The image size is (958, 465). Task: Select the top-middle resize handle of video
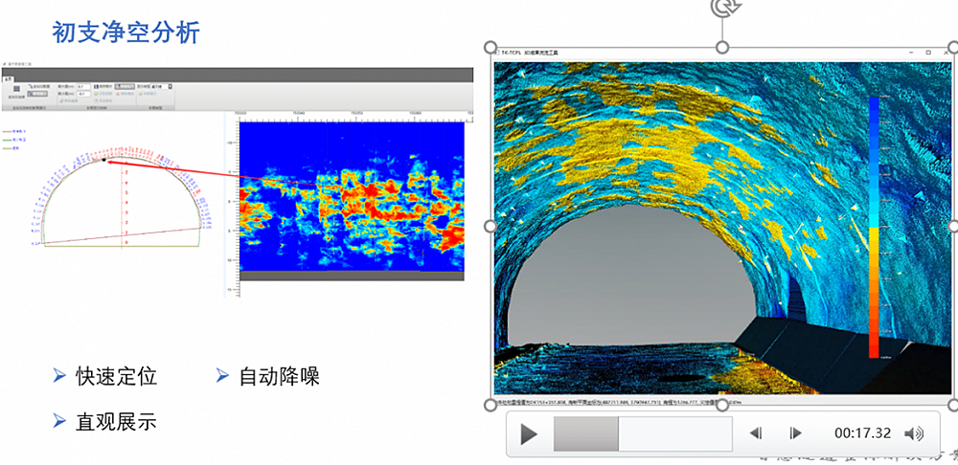pyautogui.click(x=722, y=48)
